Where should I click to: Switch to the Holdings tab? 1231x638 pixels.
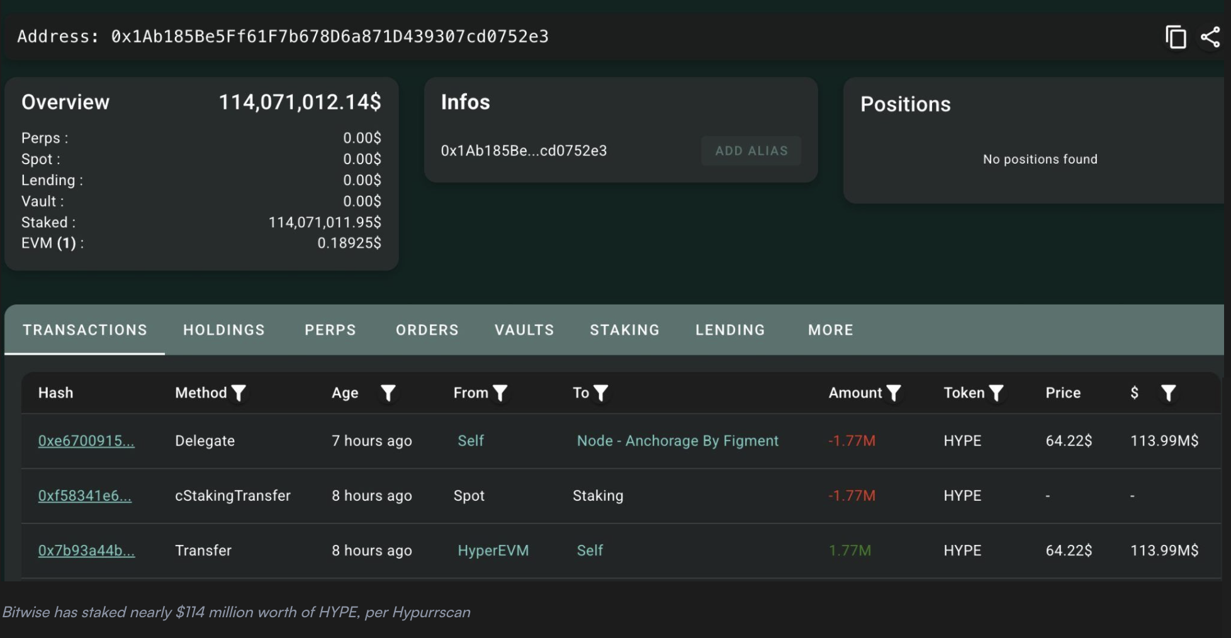224,330
